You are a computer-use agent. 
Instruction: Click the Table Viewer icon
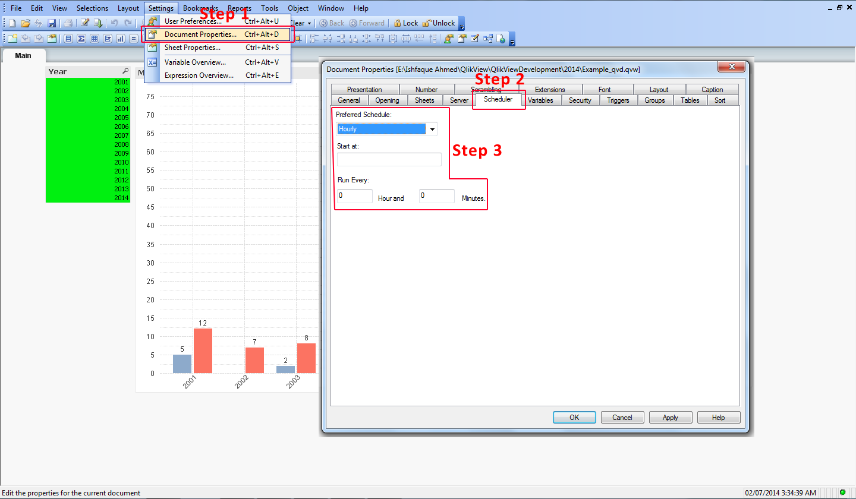488,39
